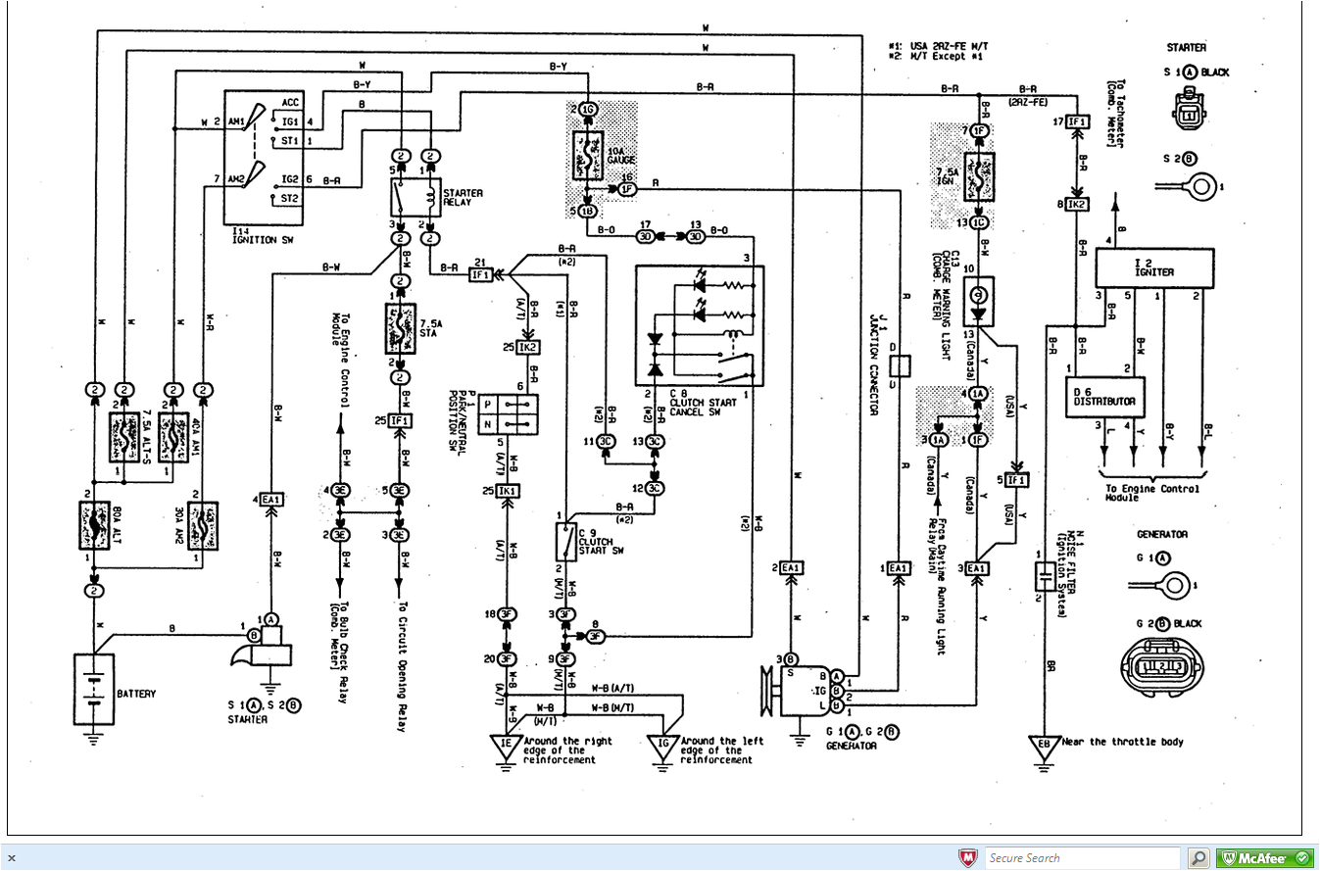The width and height of the screenshot is (1320, 871).
Task: Click the J1 JUNCTION CONNECTOR block
Action: click(900, 364)
